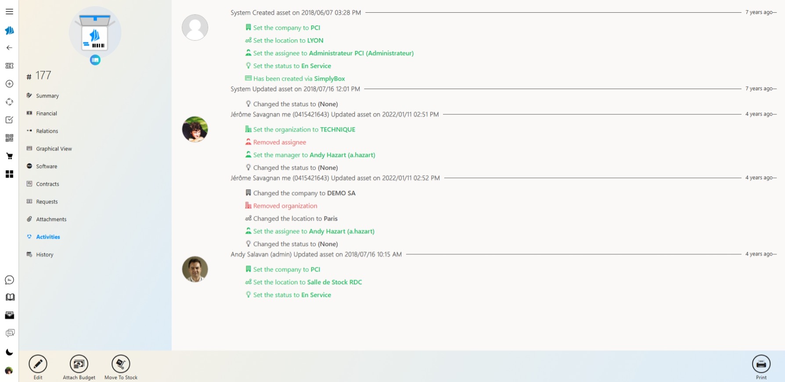The image size is (785, 382).
Task: Open the Summary section
Action: coord(47,96)
